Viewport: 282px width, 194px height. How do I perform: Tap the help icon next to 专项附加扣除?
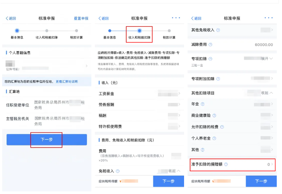click(218, 79)
